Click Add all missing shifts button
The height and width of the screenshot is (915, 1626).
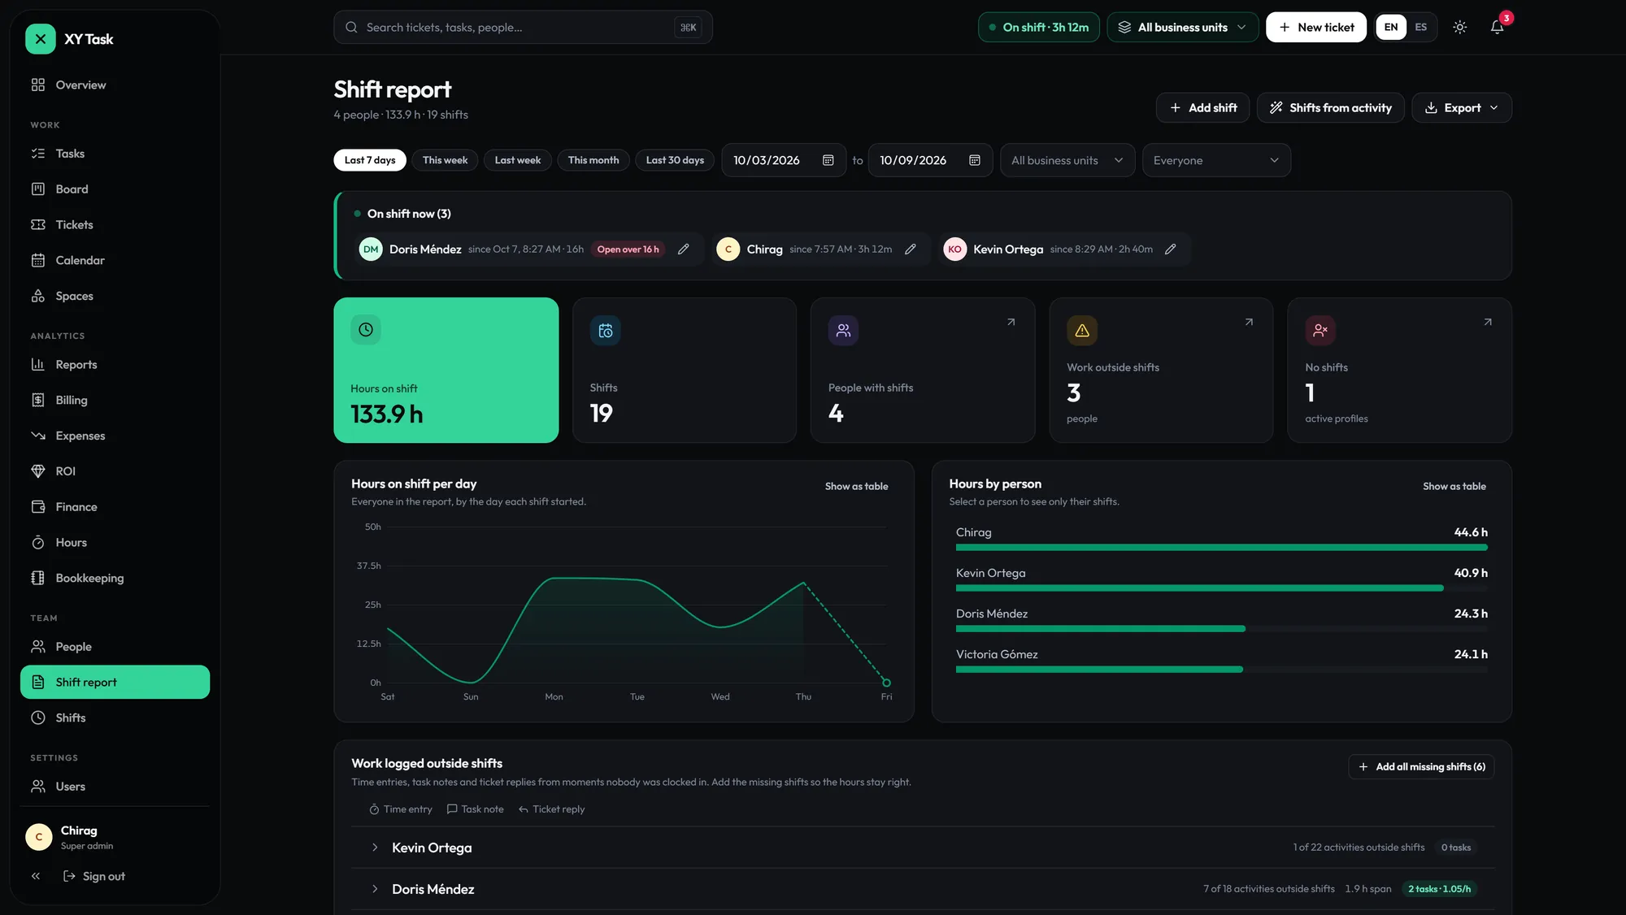click(1420, 766)
